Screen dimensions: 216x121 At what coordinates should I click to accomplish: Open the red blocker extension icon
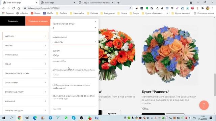[192, 8]
